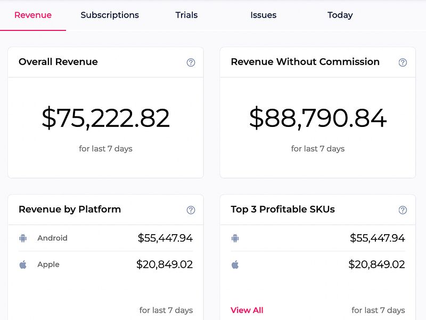This screenshot has width=426, height=320.
Task: Click the Android platform row label
Action: (x=52, y=238)
